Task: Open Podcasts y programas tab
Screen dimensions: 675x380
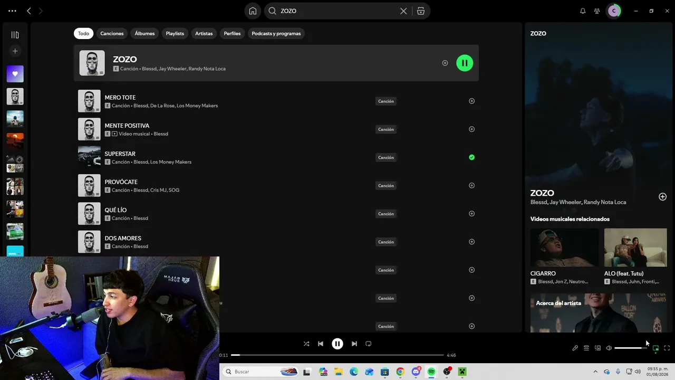Action: point(276,33)
